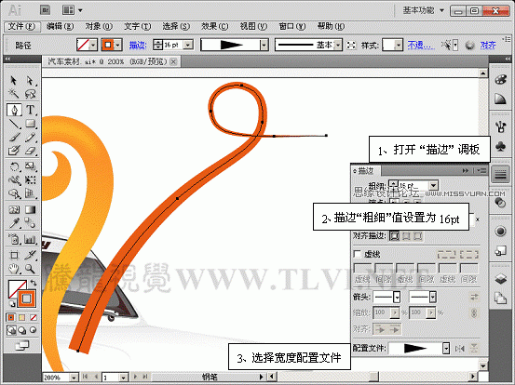Select the Selection tool black arrow

click(x=13, y=80)
